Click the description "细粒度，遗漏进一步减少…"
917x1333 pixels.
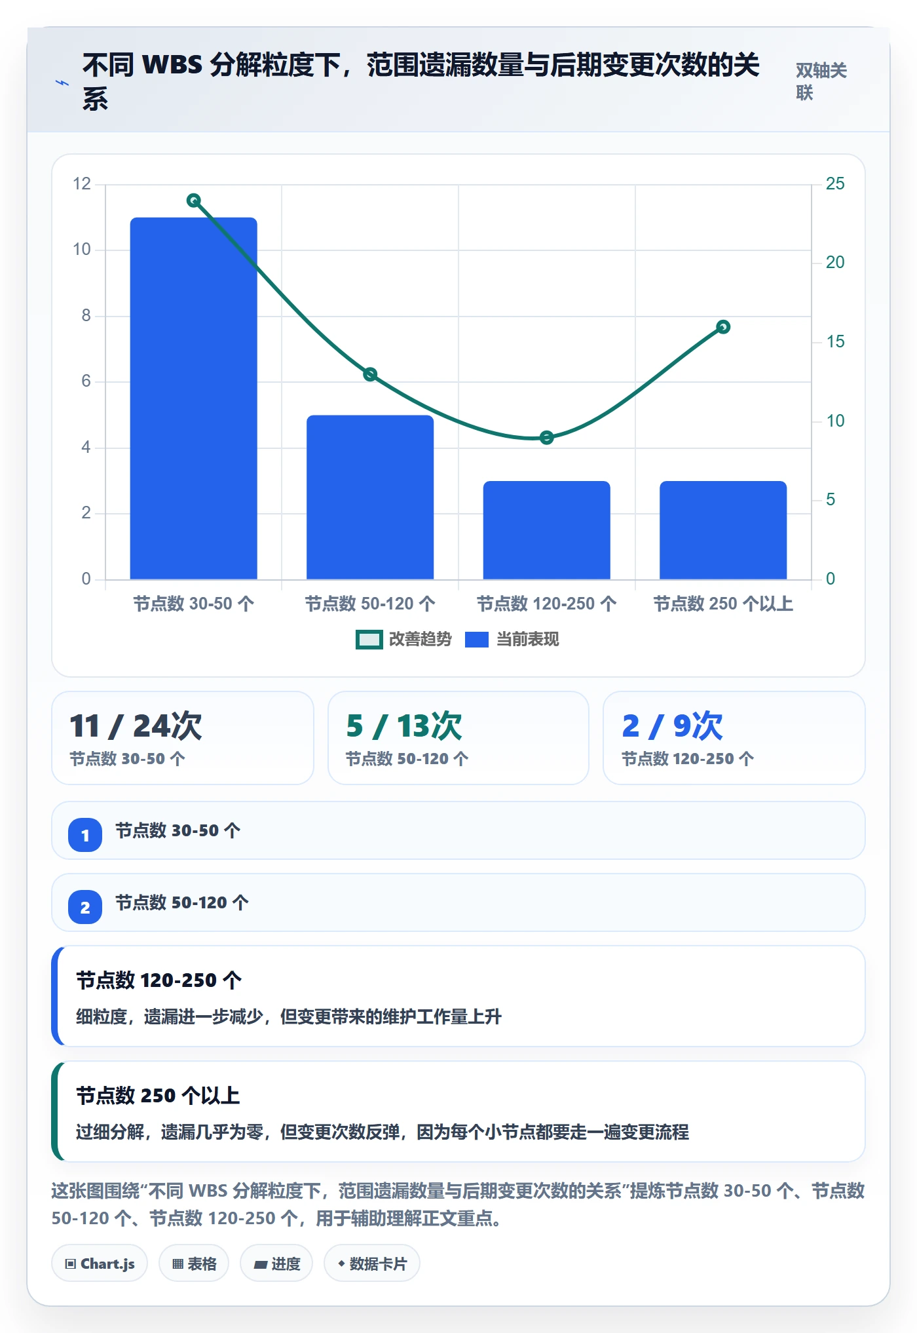point(289,1016)
